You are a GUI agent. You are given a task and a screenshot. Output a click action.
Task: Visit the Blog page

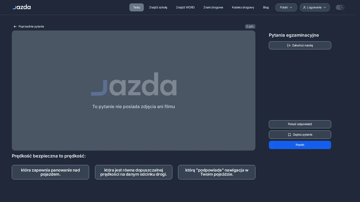tap(266, 7)
